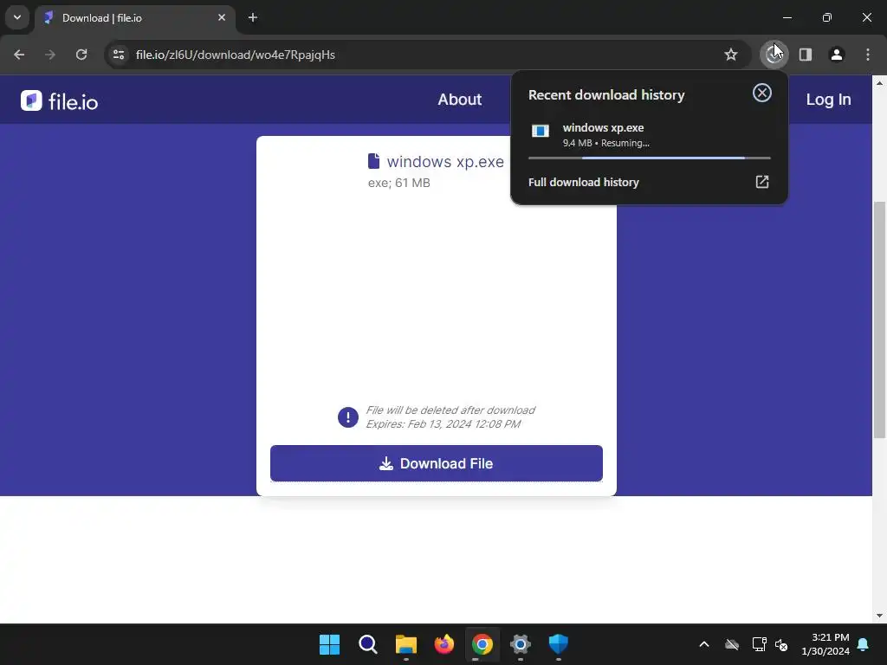
Task: Click the OneDrive cloud tray icon
Action: (732, 644)
